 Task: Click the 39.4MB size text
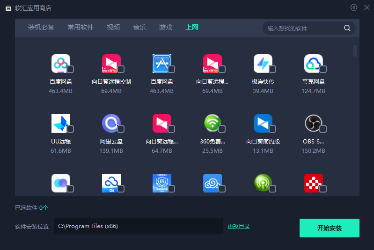pyautogui.click(x=263, y=91)
